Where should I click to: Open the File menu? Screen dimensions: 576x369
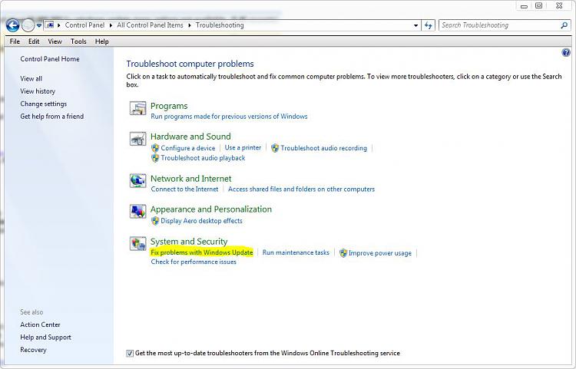point(15,41)
